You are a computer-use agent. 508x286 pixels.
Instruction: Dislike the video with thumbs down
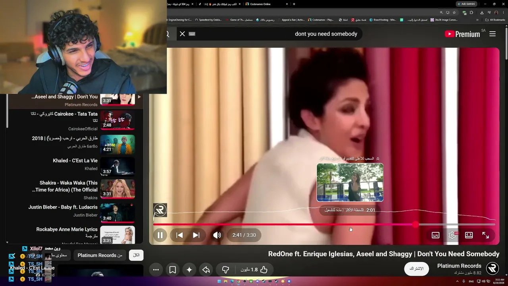(x=225, y=270)
